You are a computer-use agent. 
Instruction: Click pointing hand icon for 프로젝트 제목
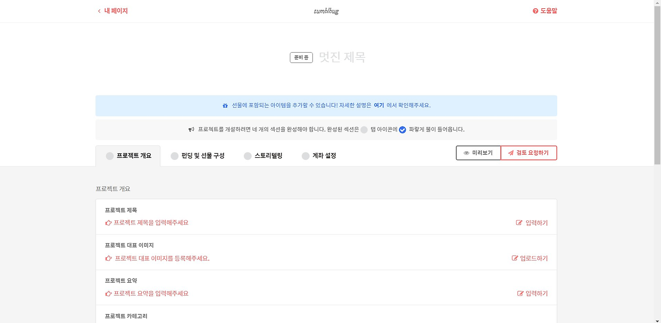click(108, 223)
